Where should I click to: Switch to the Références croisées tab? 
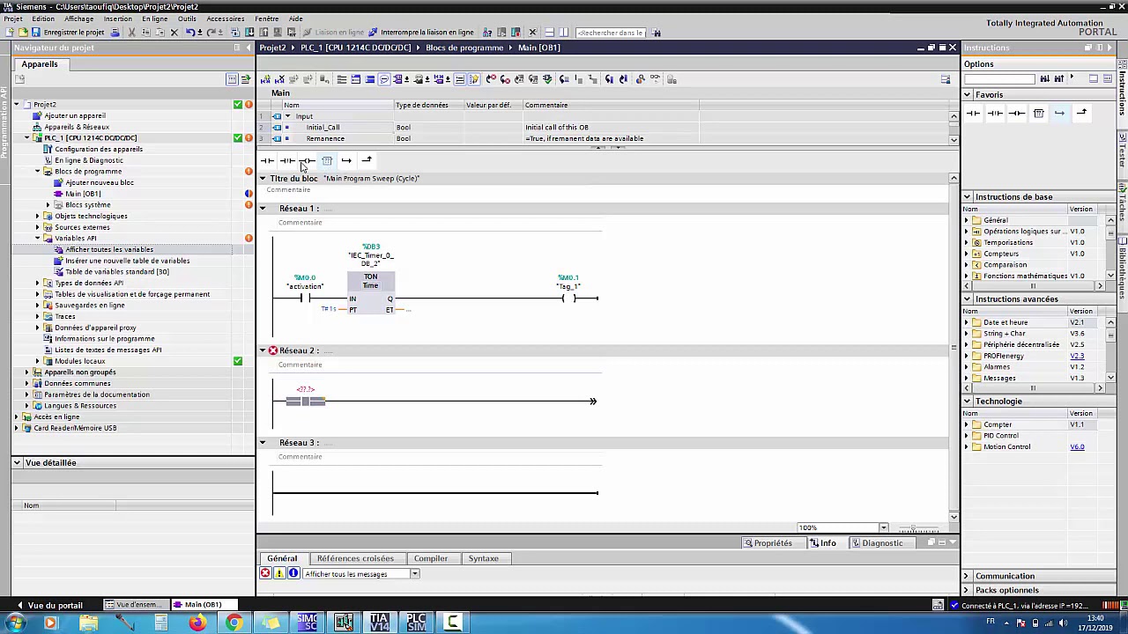point(355,558)
